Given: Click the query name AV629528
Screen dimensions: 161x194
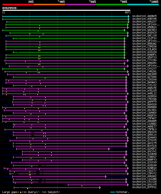Looking at the screenshot, I should [x=9, y=8].
